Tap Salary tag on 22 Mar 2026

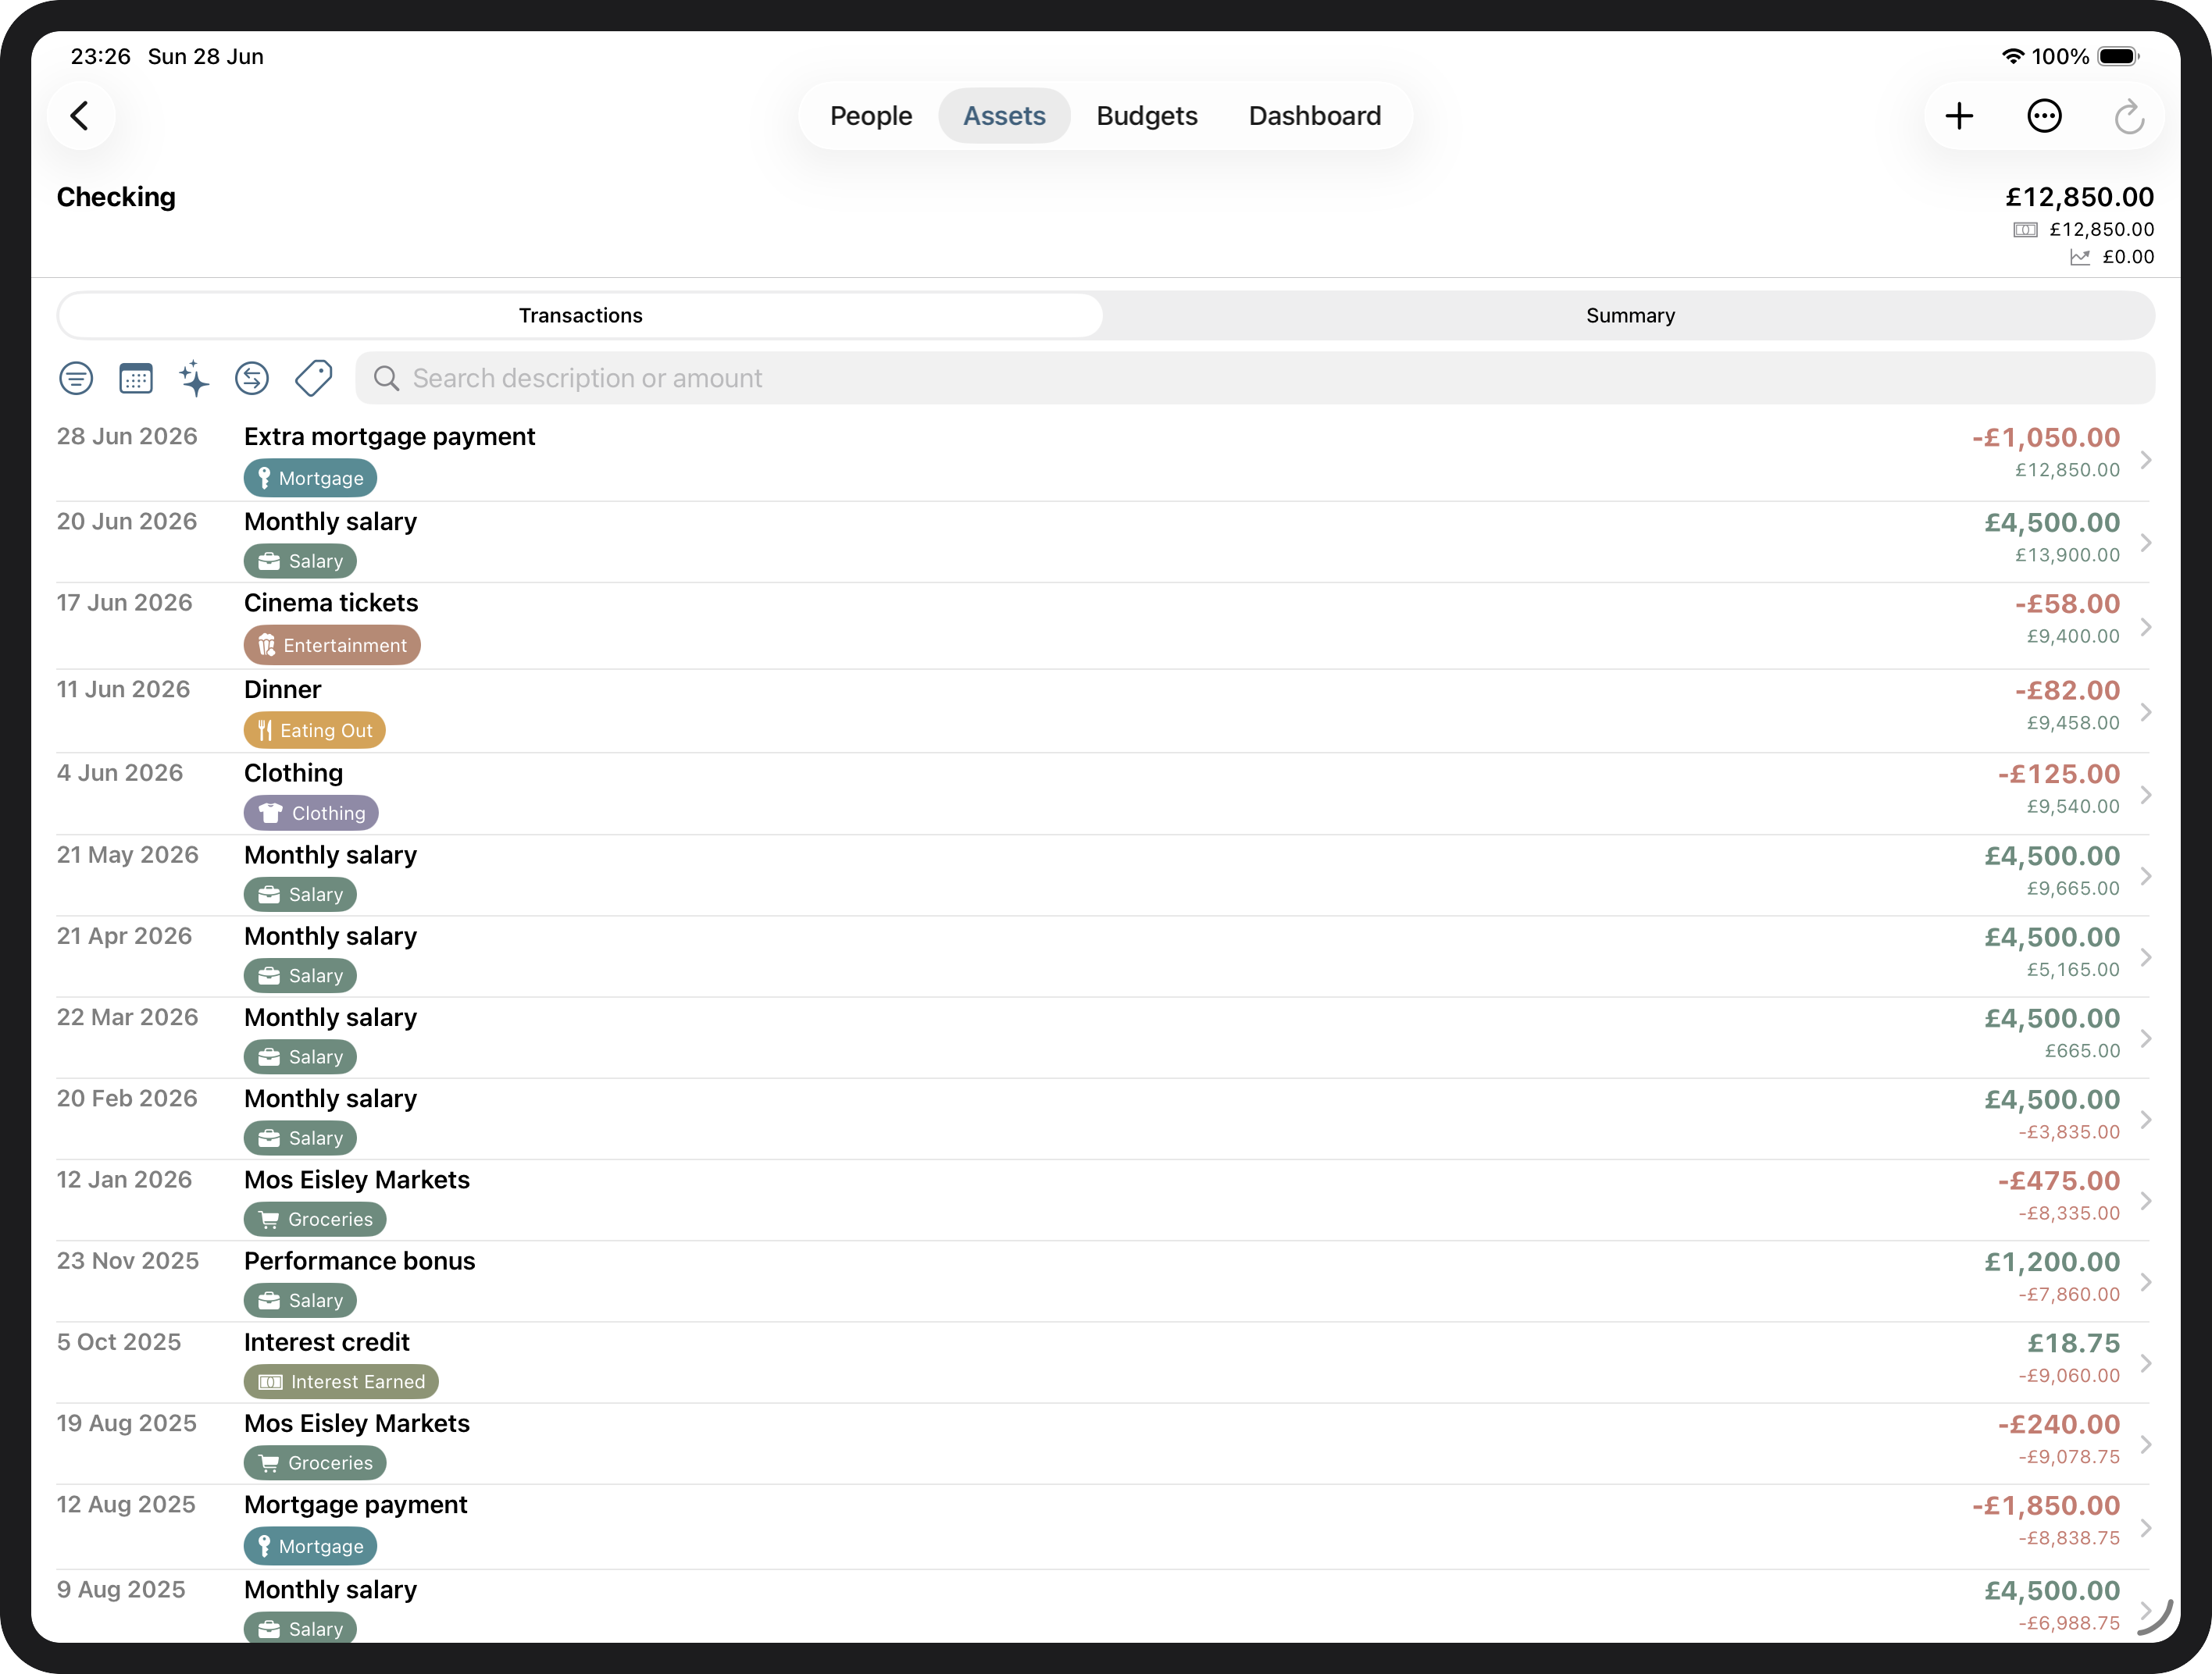(300, 1056)
